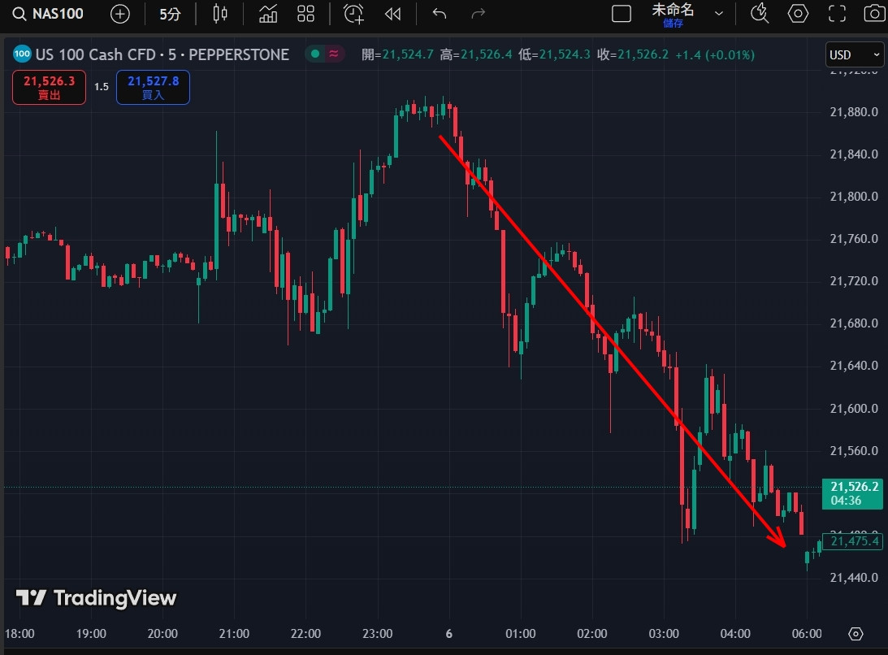The width and height of the screenshot is (888, 655).
Task: Open TradingView logo link
Action: (x=97, y=598)
